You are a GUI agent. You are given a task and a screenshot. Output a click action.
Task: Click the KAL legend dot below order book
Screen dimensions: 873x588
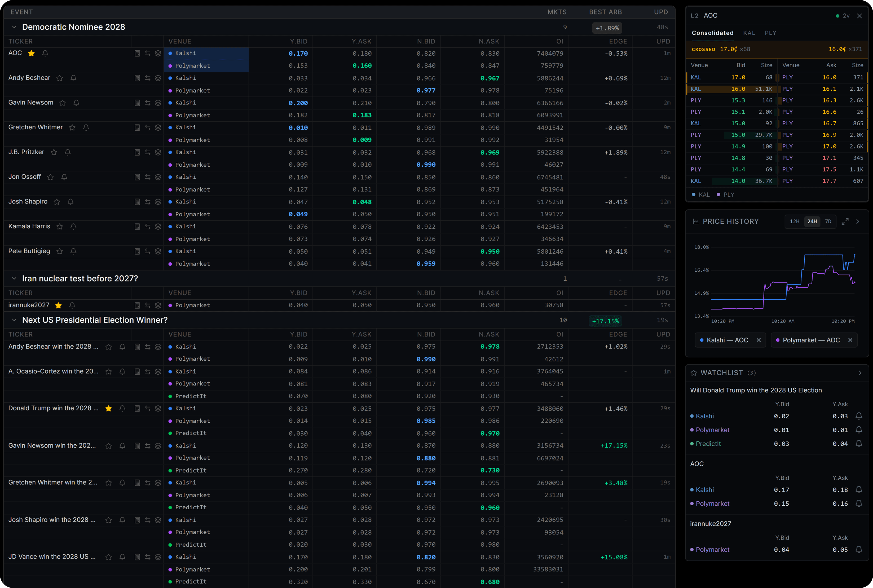coord(694,194)
